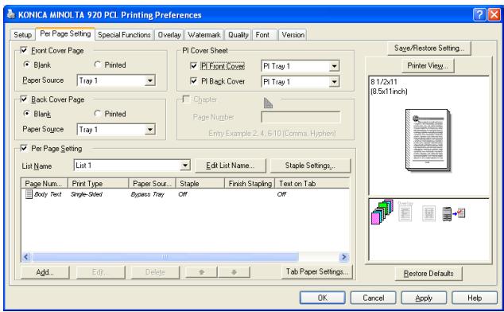The width and height of the screenshot is (504, 312).
Task: Click the horizontal scrollbar thumb in list
Action: click(x=165, y=256)
